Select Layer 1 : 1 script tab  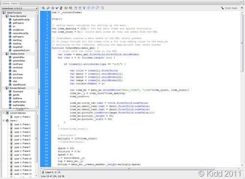coord(49,172)
